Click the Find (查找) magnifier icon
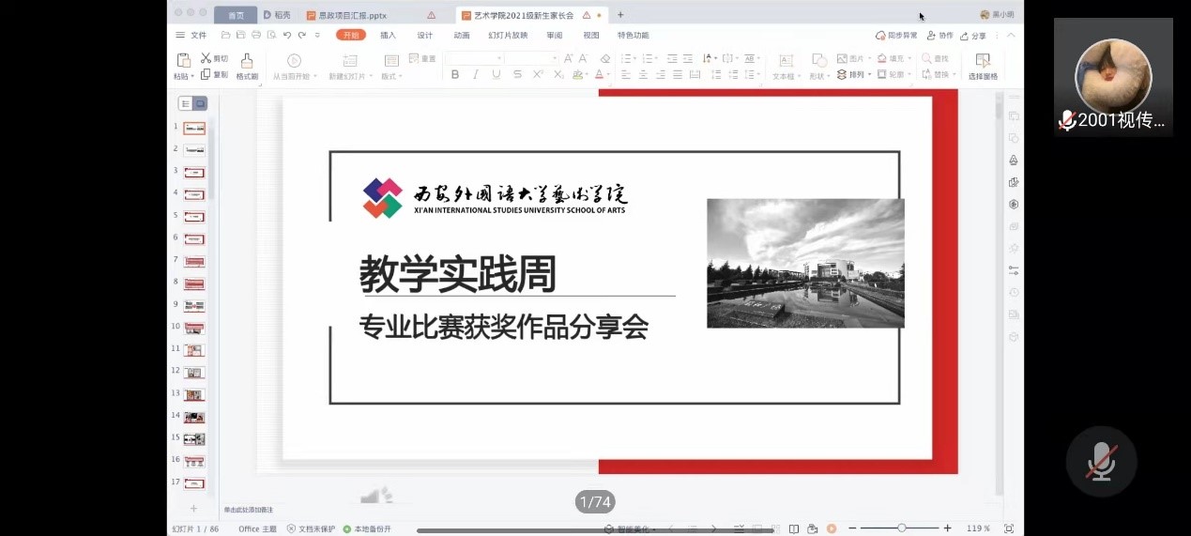 (x=927, y=58)
